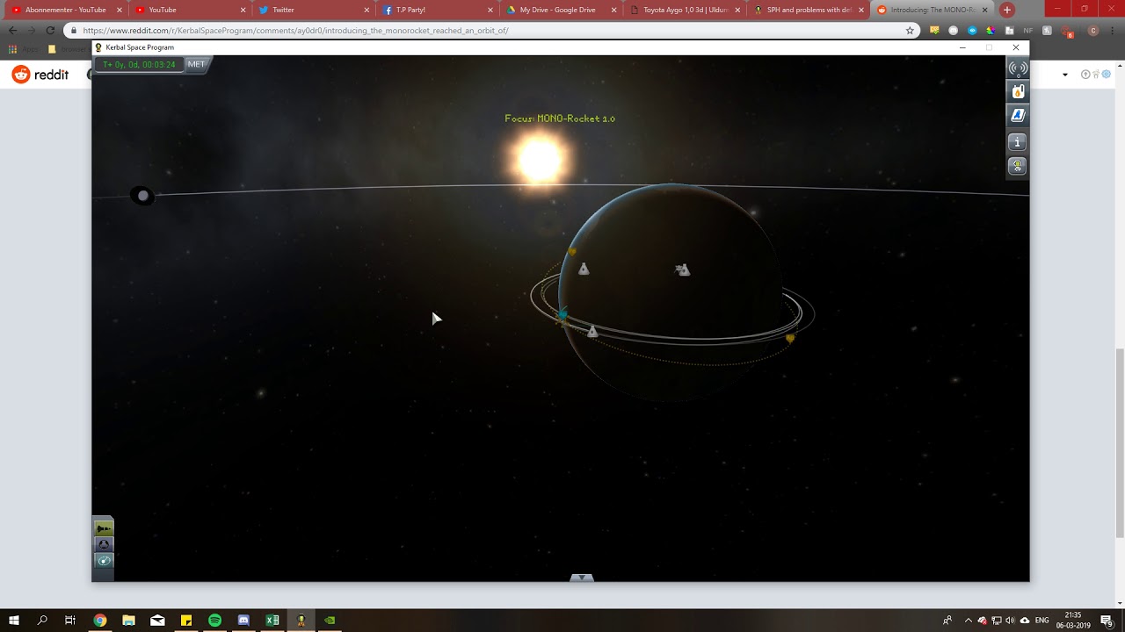
Task: Open Excel from the taskbar
Action: click(x=272, y=621)
